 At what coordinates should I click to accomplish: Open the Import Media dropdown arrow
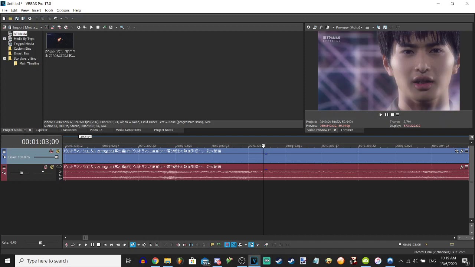[41, 27]
